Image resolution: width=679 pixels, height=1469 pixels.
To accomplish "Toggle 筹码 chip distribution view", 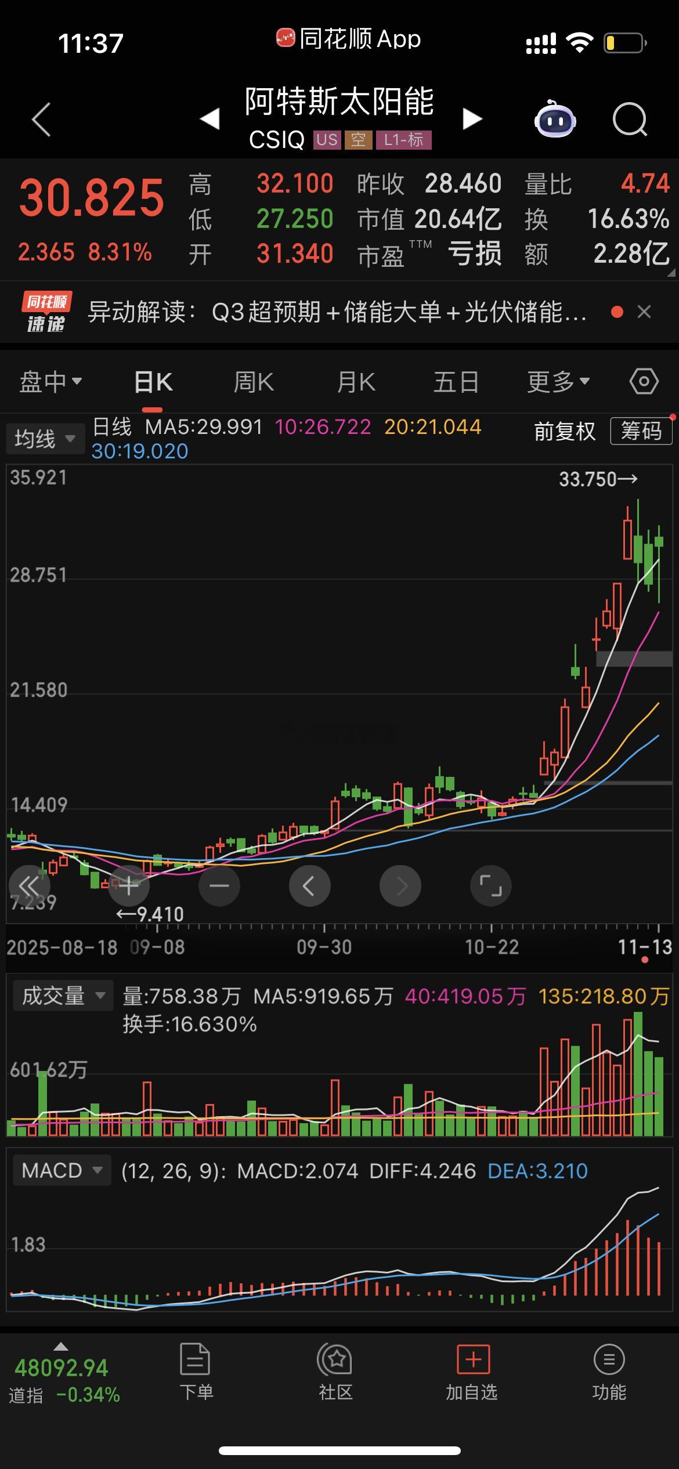I will (641, 431).
